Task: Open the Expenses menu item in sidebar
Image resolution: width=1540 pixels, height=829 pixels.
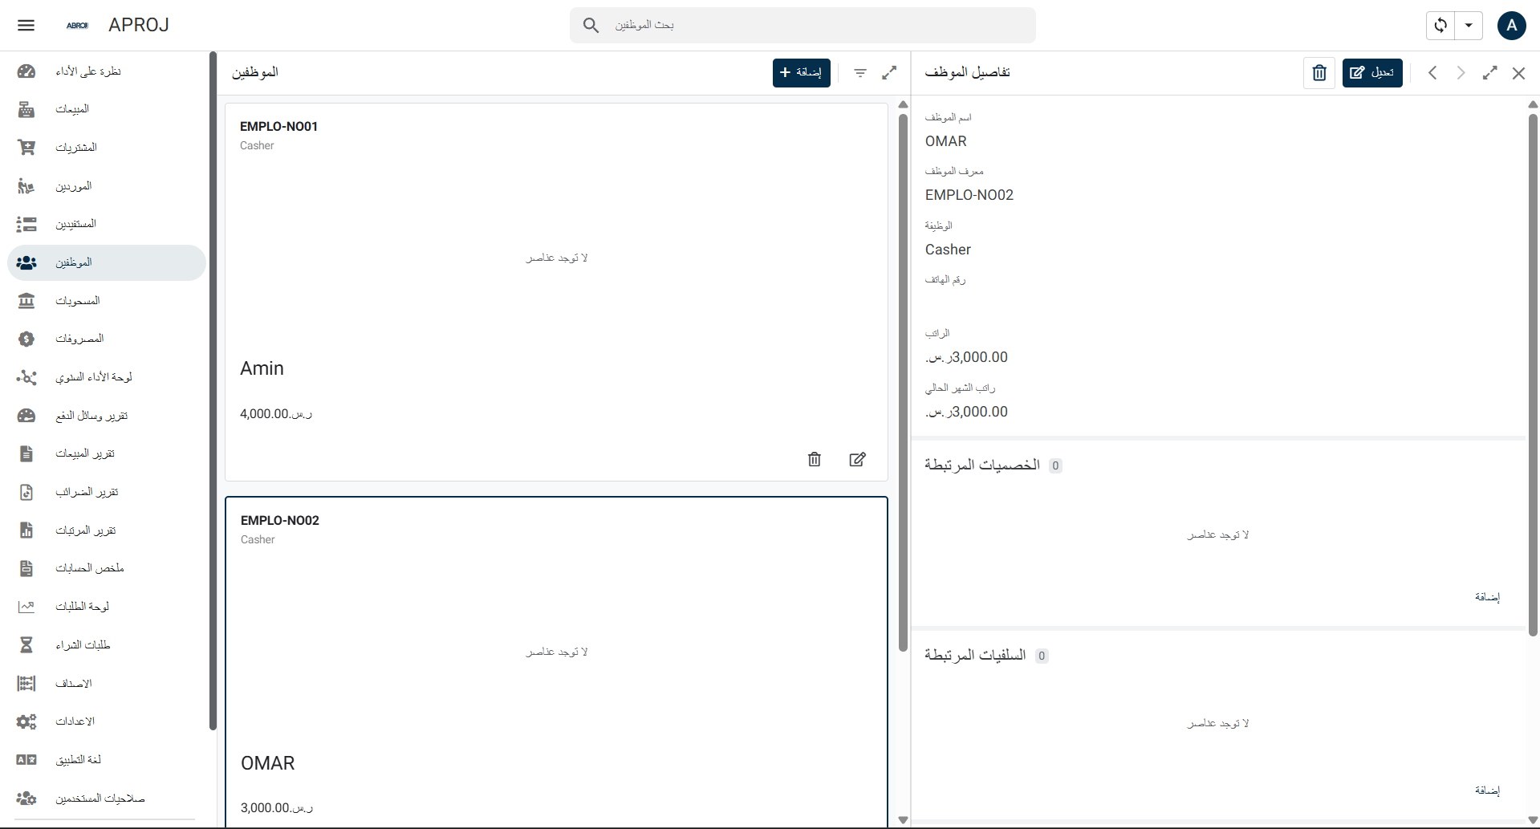Action: click(x=79, y=339)
